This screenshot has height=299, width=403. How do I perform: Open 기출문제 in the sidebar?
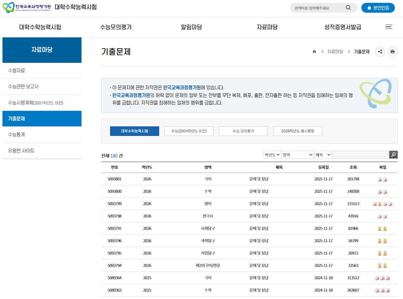pyautogui.click(x=42, y=119)
